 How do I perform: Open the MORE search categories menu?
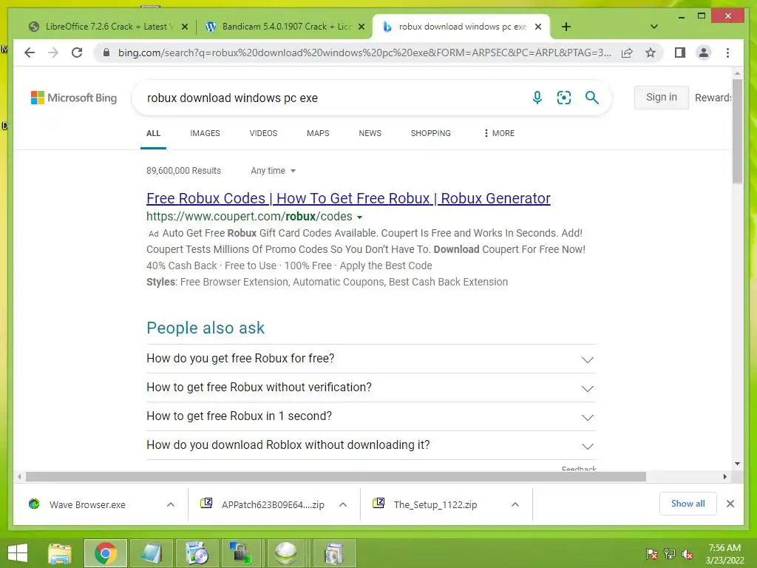tap(499, 133)
